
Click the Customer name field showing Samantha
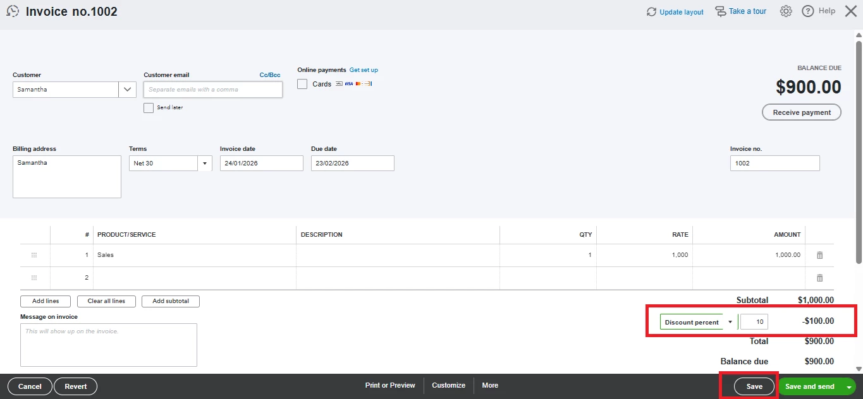point(66,90)
